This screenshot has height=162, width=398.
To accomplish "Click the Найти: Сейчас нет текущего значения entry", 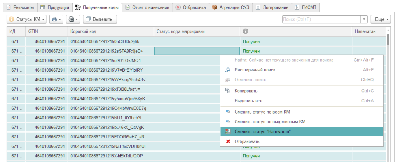I will tap(302, 60).
